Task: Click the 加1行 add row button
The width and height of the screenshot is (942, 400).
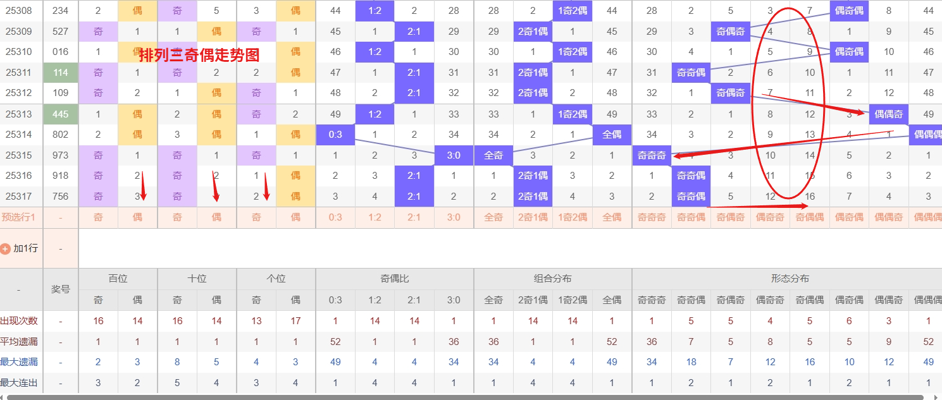Action: pos(25,248)
